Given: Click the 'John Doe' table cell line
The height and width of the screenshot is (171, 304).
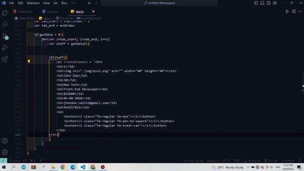Looking at the screenshot, I should pyautogui.click(x=72, y=76).
